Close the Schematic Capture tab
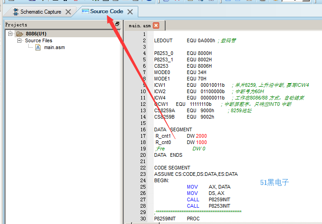 (68, 12)
